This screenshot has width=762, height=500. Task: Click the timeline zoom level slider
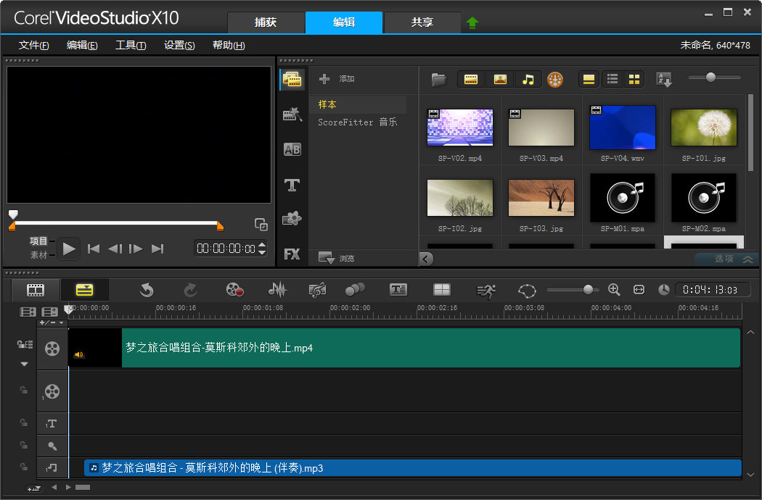coord(588,290)
